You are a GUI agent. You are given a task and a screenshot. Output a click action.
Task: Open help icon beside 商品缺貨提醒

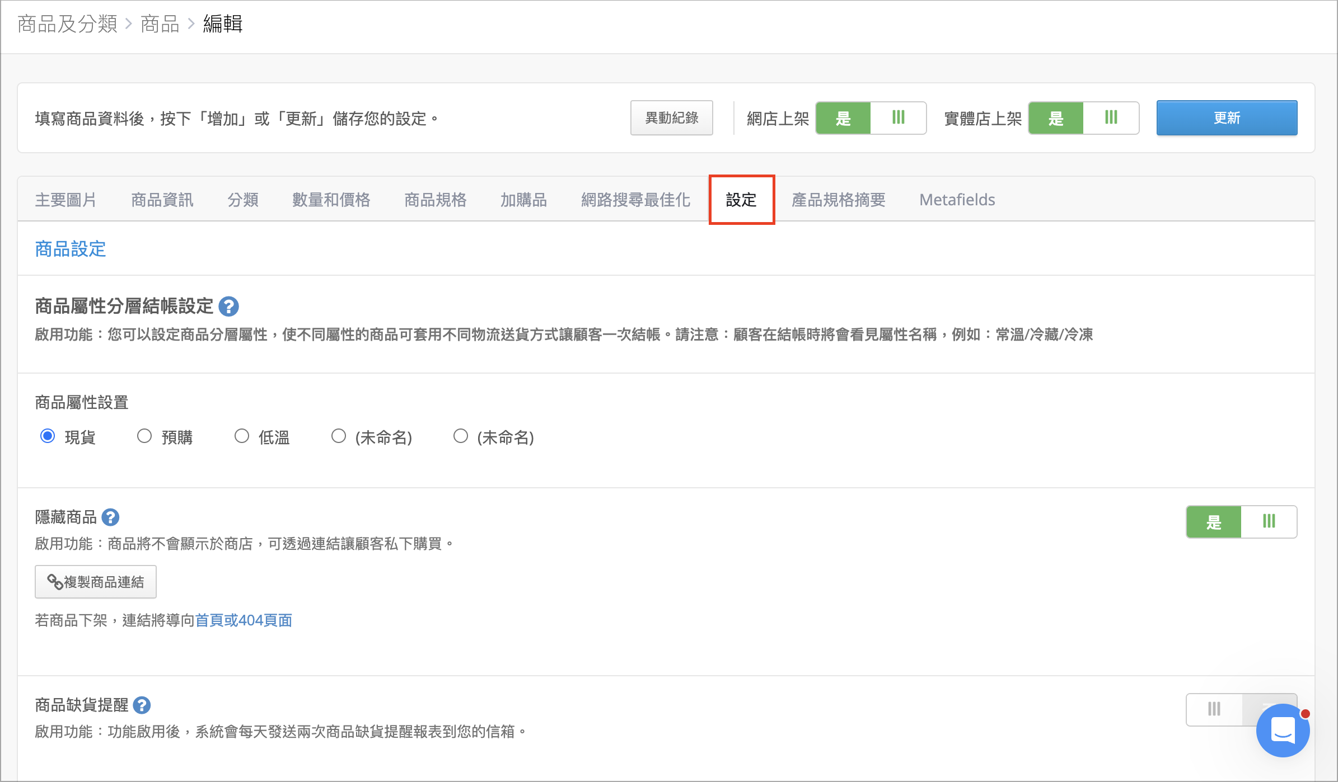point(142,705)
